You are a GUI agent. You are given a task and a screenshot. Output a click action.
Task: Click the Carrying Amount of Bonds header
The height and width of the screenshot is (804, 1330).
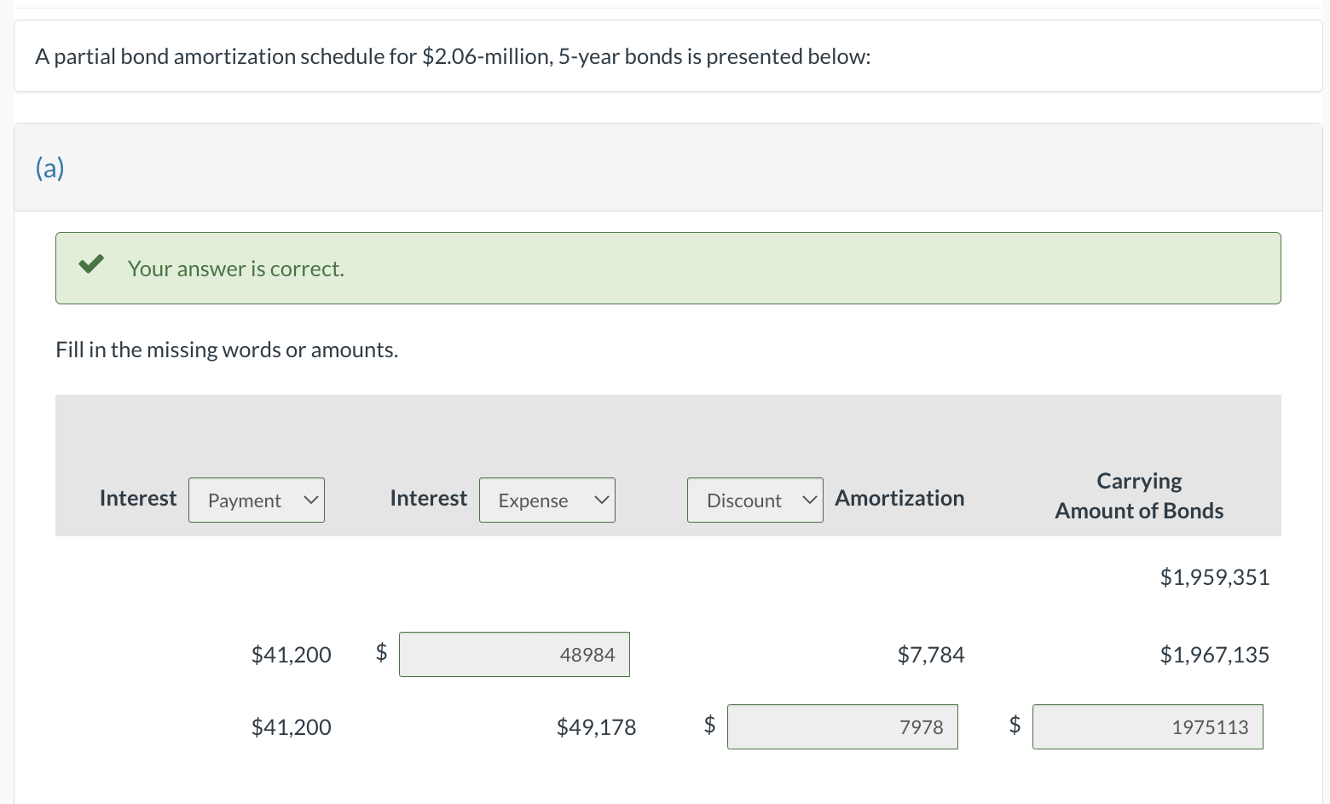point(1138,495)
